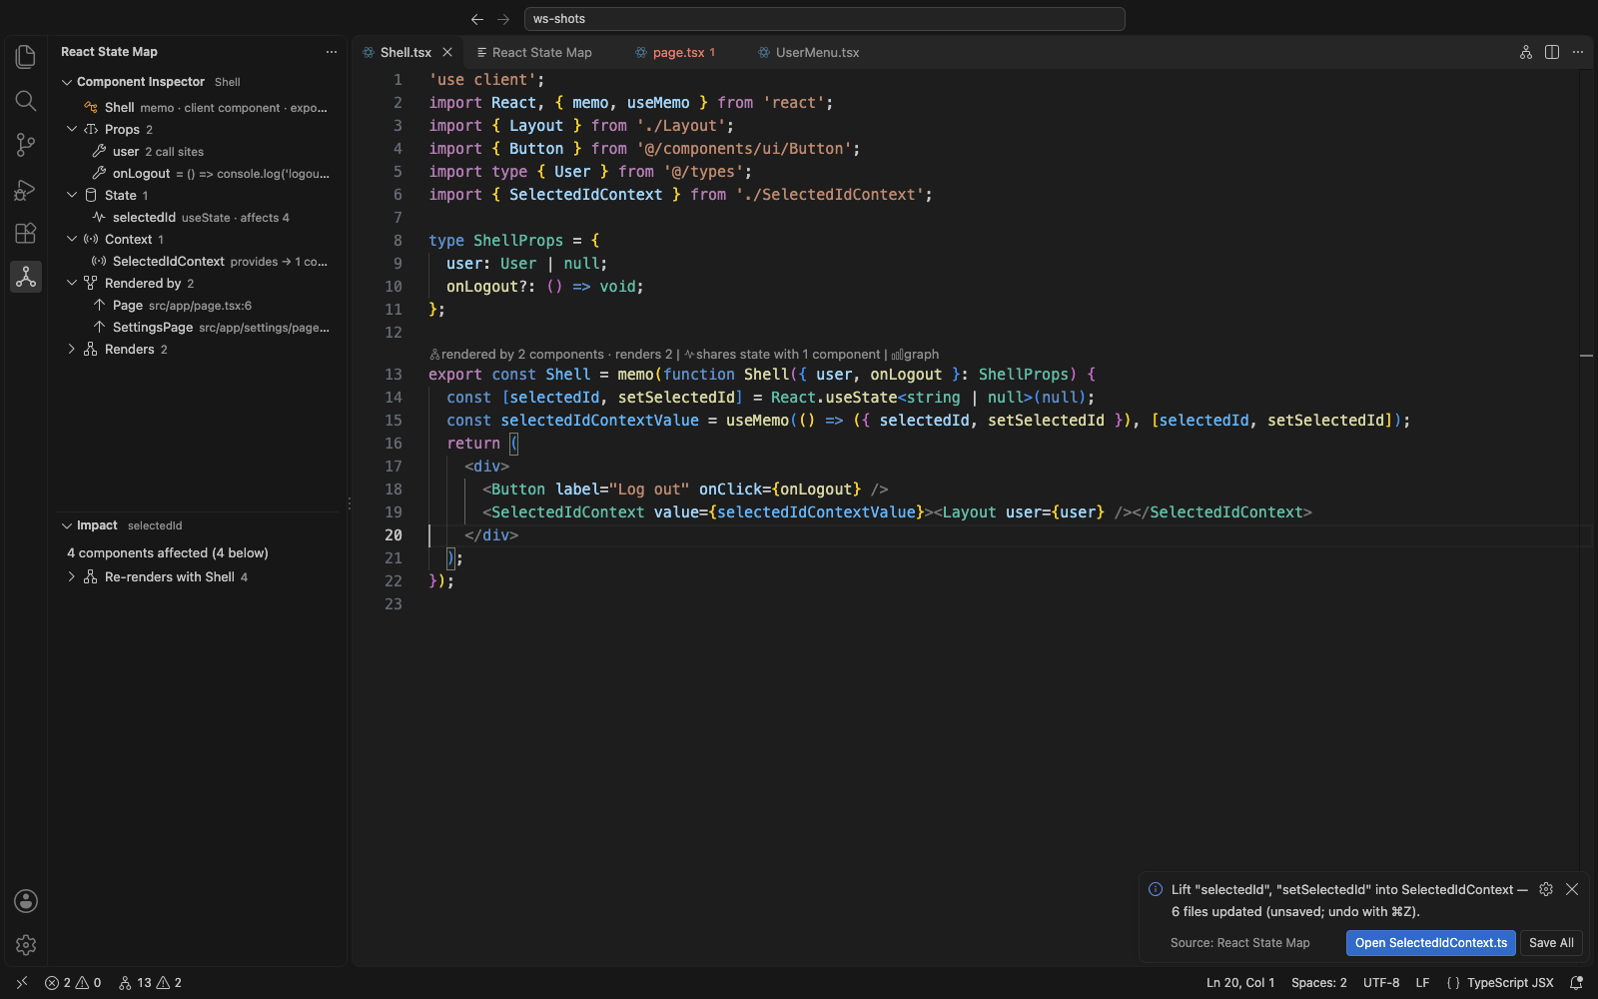Go forward with the navigation arrow
The width and height of the screenshot is (1598, 999).
(503, 19)
